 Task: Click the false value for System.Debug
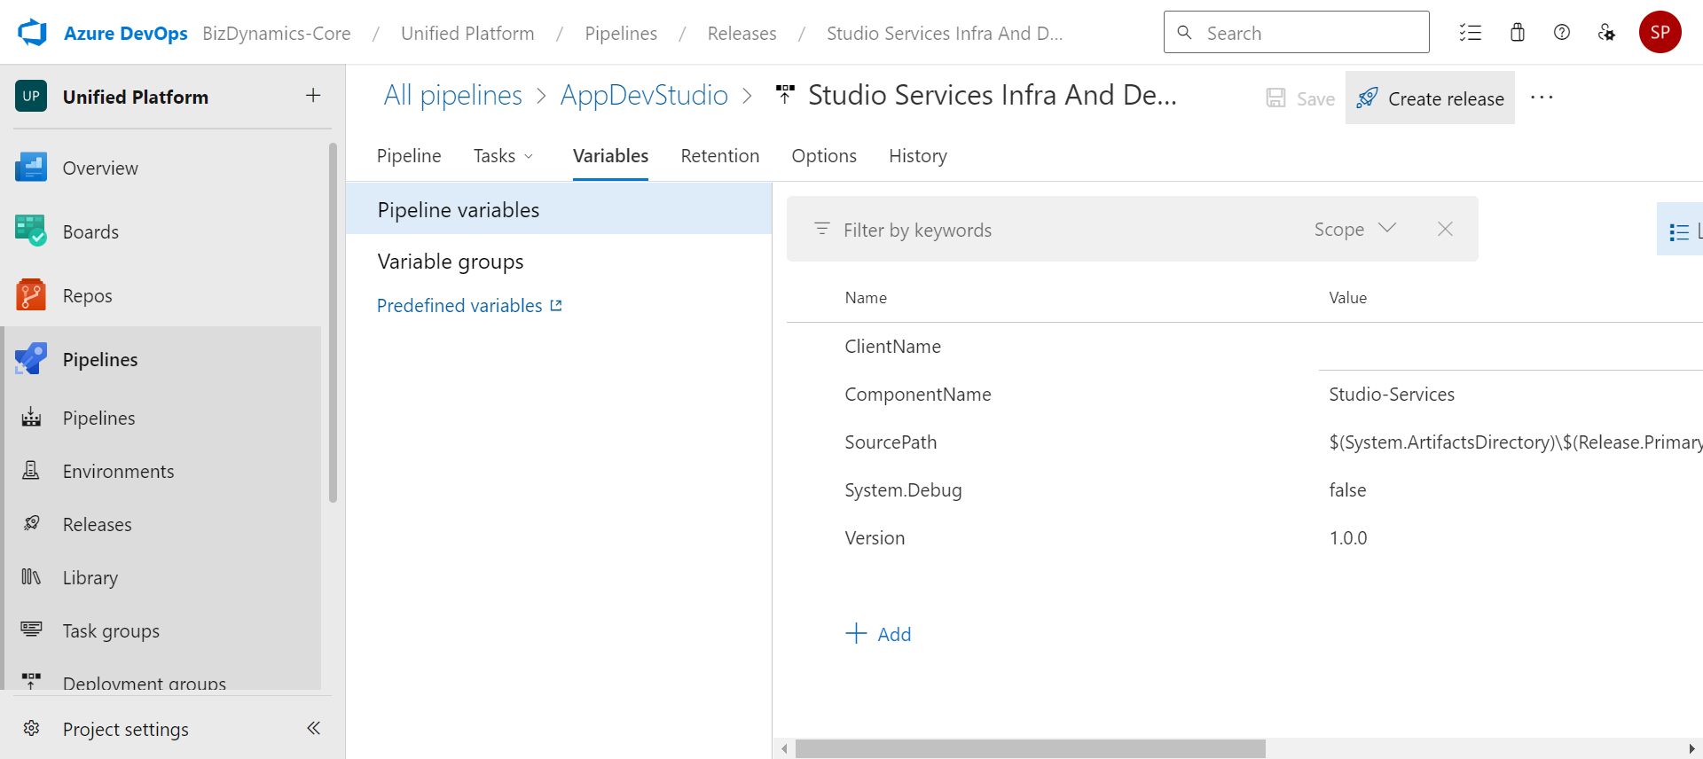pyautogui.click(x=1347, y=490)
